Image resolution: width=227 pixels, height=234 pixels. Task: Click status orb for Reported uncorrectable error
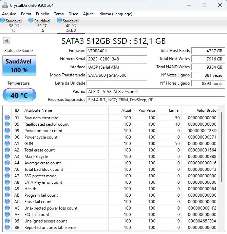pyautogui.click(x=7, y=227)
